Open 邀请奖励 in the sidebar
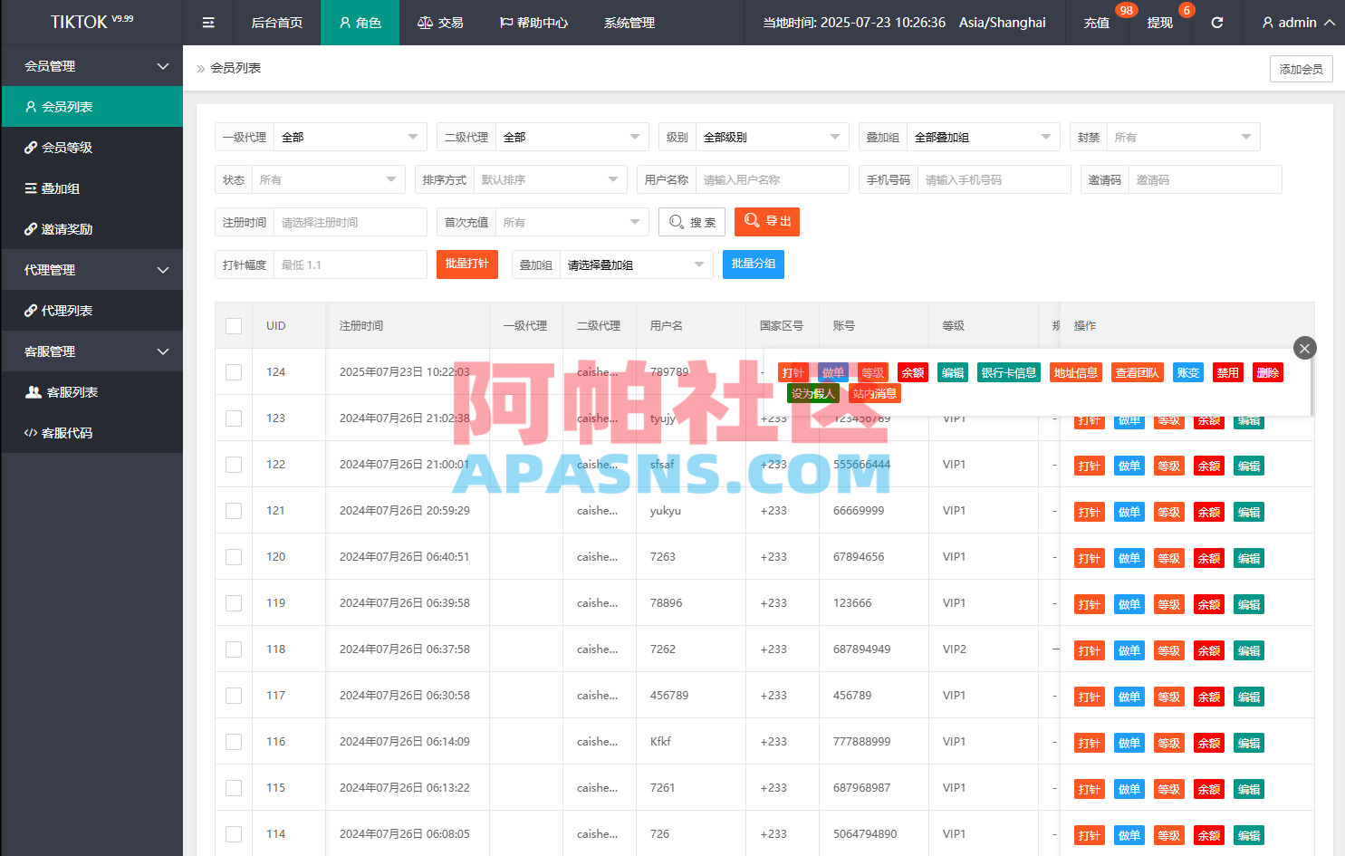 pos(91,229)
